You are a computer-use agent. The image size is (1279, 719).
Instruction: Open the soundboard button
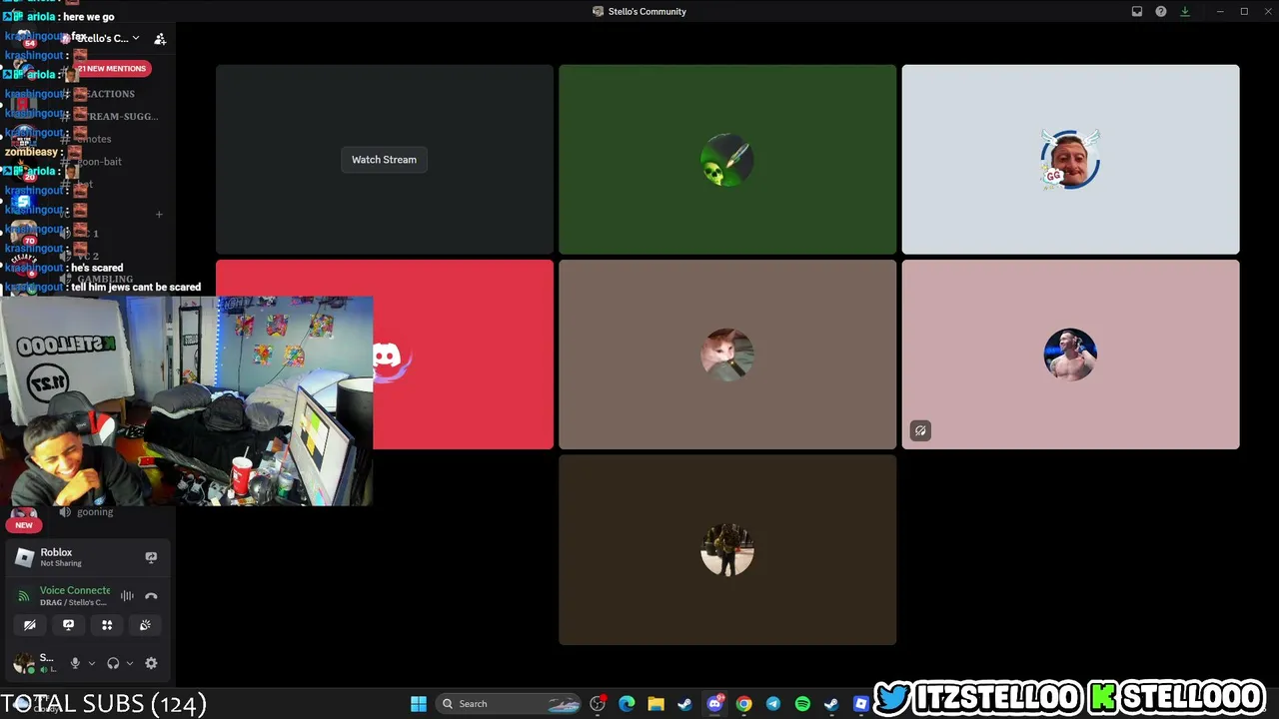(145, 625)
